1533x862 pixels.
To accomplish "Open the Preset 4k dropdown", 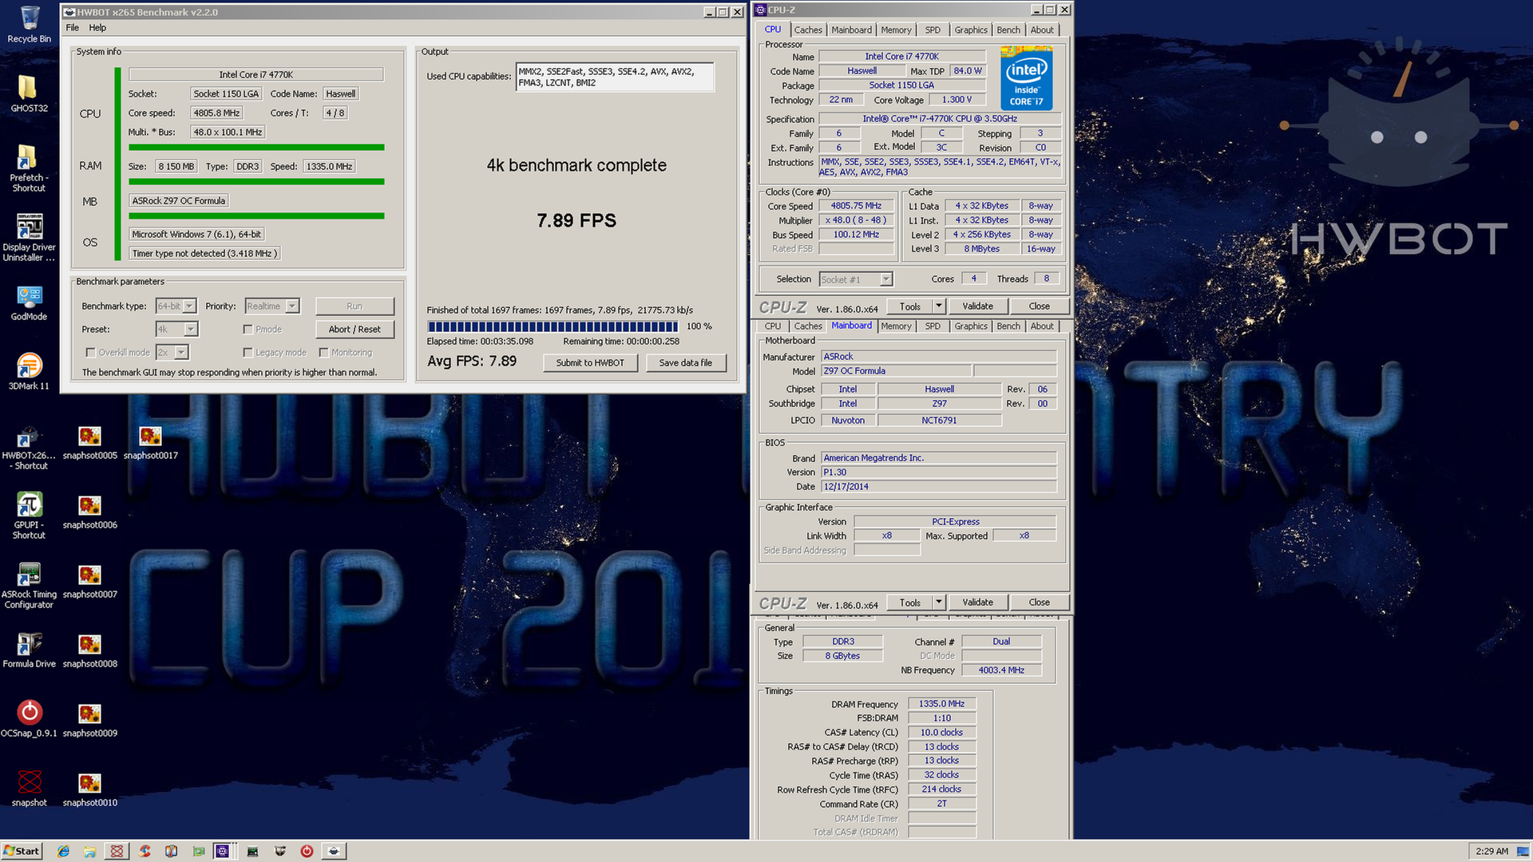I will (176, 330).
